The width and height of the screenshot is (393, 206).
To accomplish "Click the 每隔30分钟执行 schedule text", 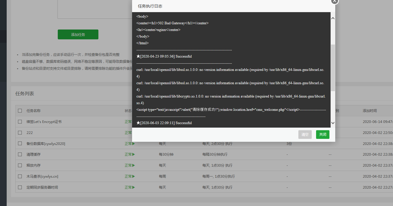I will [215, 154].
